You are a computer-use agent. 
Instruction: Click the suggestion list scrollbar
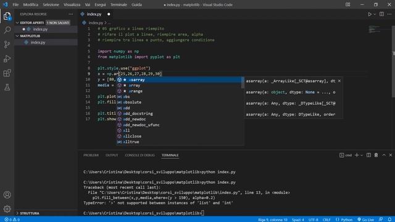[x=243, y=83]
